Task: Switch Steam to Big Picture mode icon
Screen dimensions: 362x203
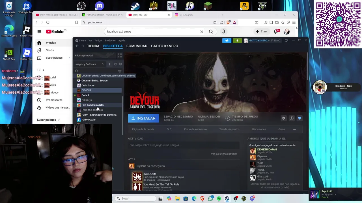Action: [286, 41]
